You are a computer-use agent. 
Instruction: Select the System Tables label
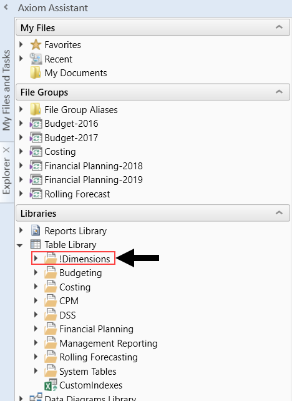pos(88,372)
